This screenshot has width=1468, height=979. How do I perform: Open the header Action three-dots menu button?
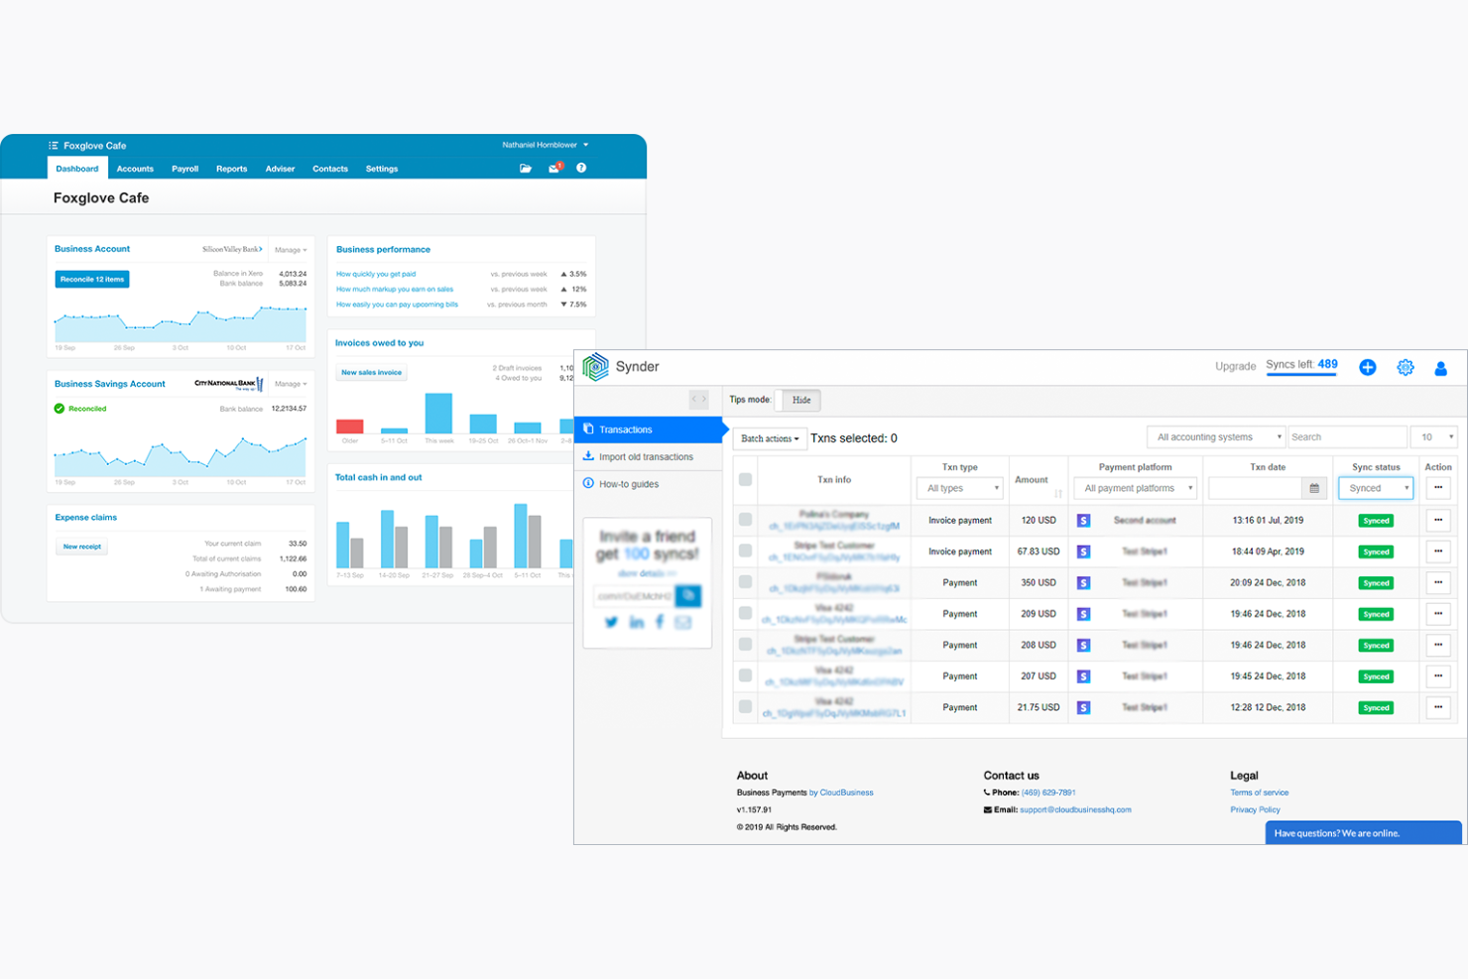(1438, 487)
